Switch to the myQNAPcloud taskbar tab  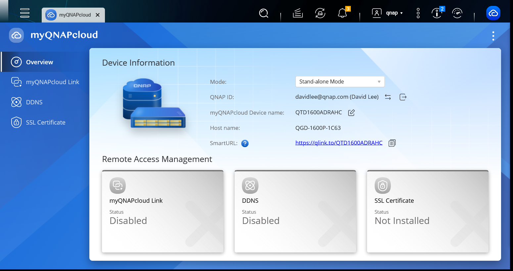(73, 15)
